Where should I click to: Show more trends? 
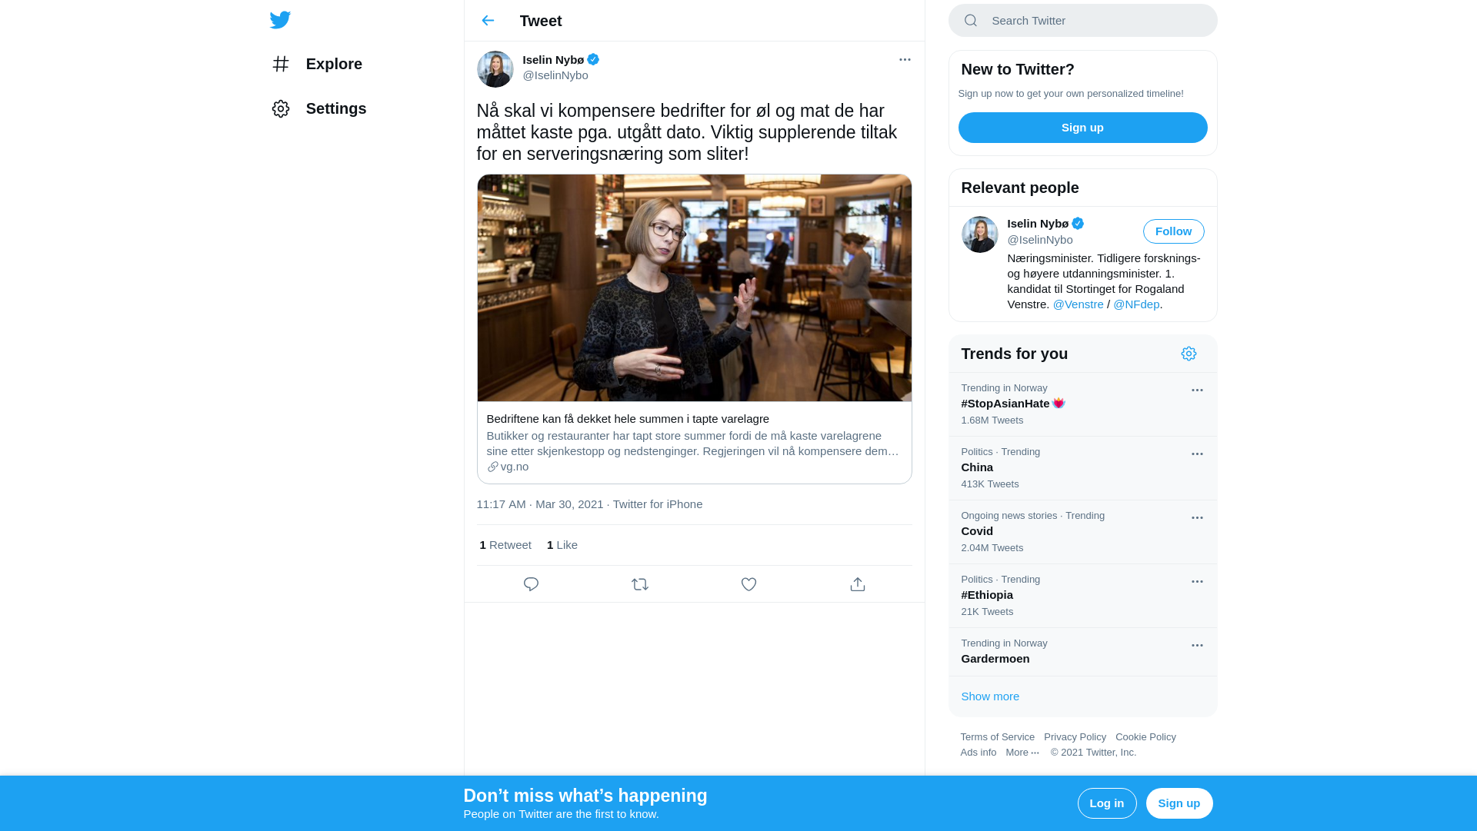tap(990, 696)
